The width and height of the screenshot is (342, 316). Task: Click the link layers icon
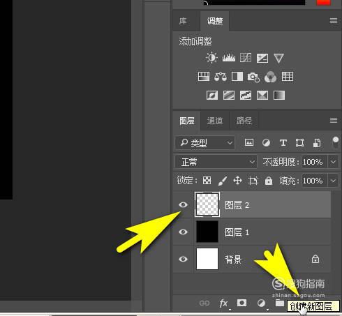tap(205, 303)
